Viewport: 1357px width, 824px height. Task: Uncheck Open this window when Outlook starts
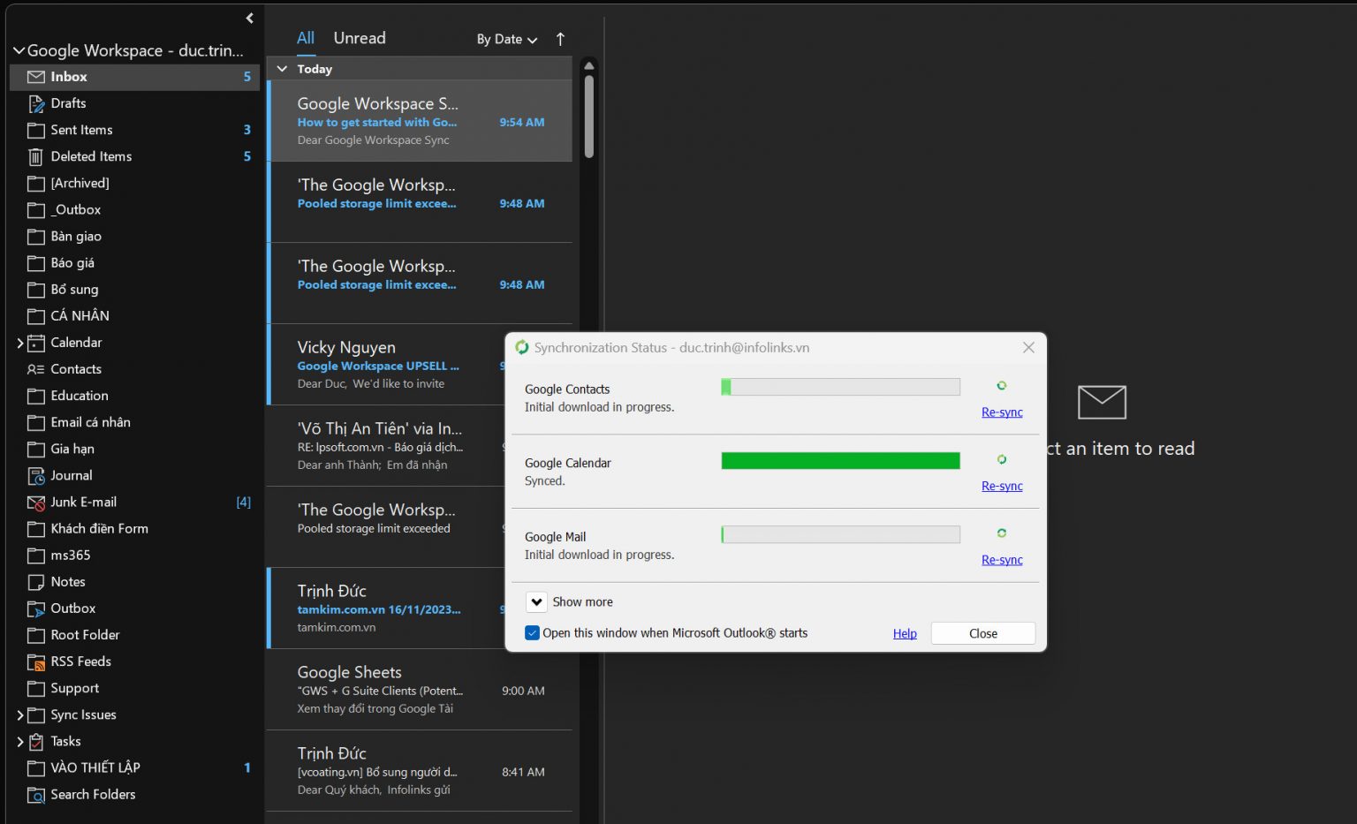[532, 633]
